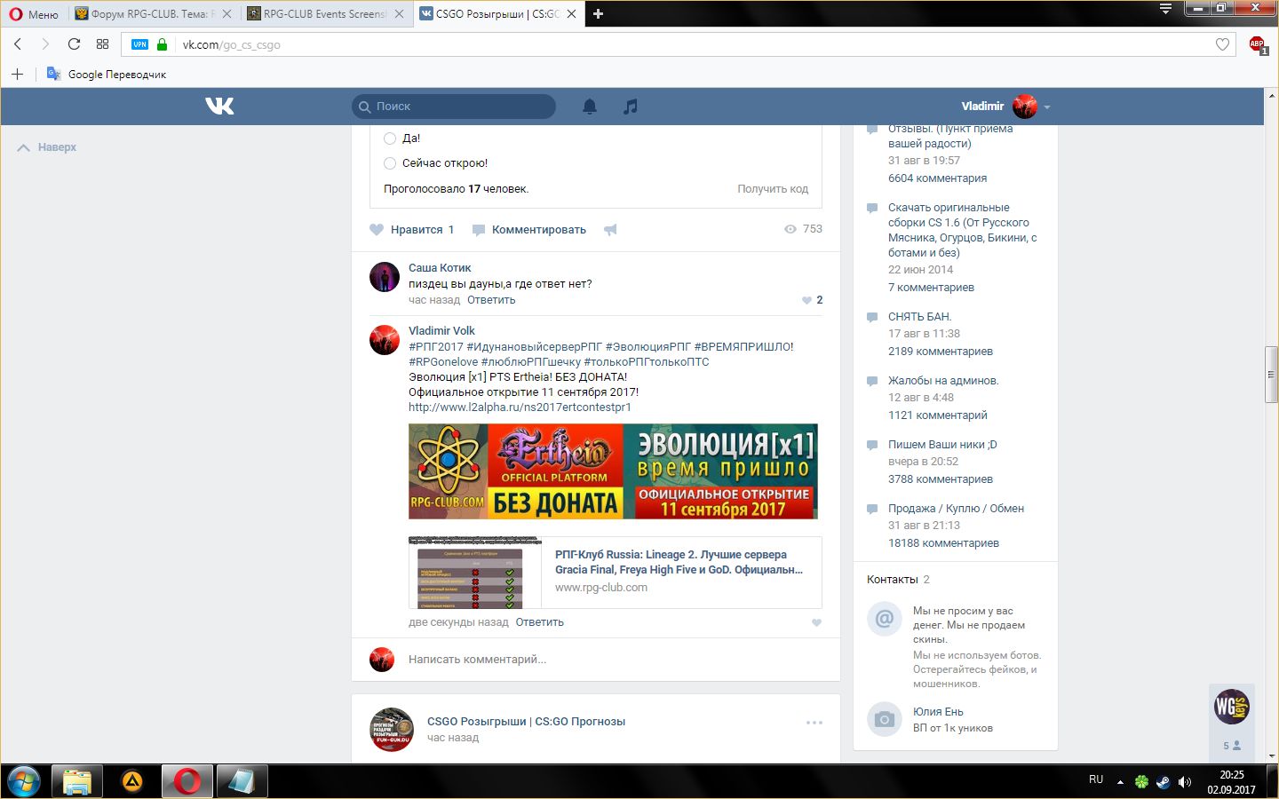Viewport: 1279px width, 799px height.
Task: Click the page vertical scrollbar thumb
Action: (x=1272, y=375)
